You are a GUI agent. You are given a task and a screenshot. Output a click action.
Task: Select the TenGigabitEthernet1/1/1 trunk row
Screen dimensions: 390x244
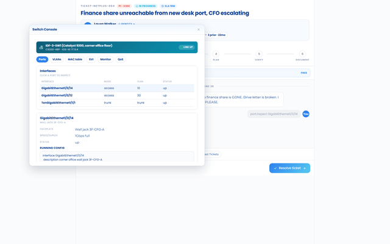117,102
